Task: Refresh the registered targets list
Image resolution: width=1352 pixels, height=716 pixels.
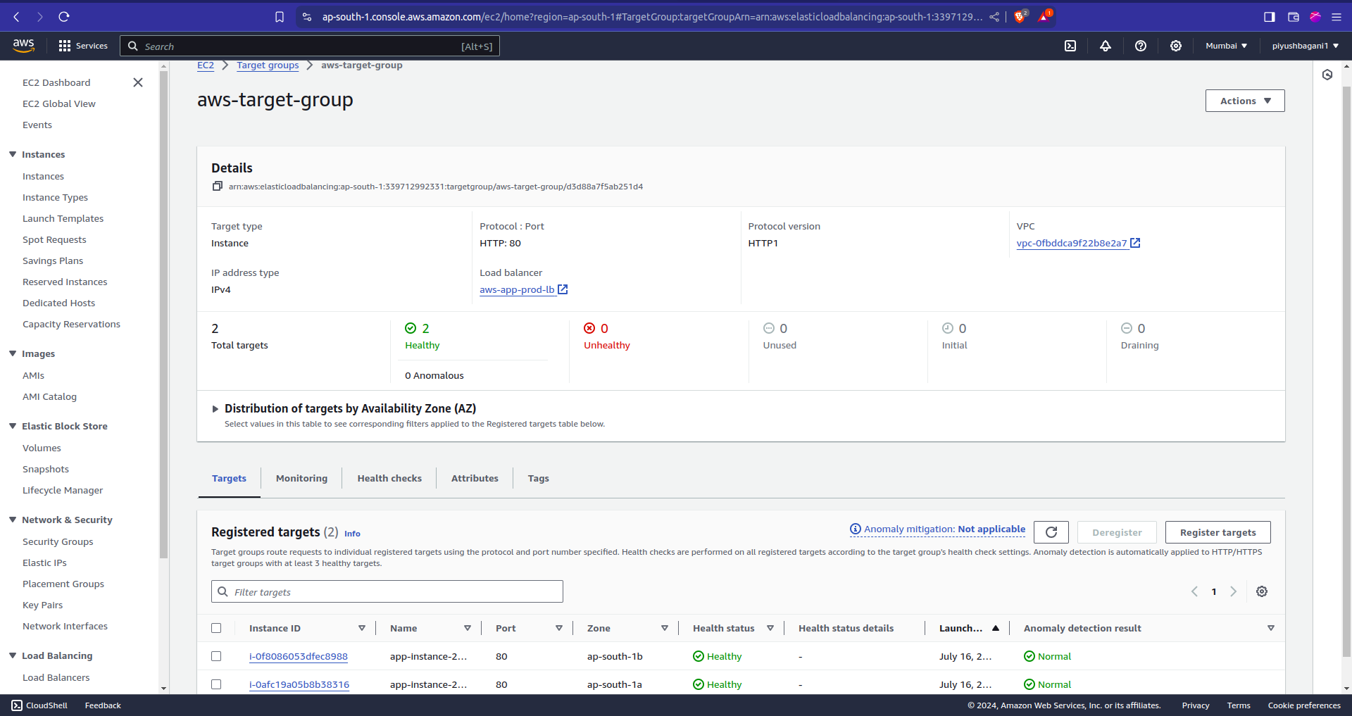Action: (1051, 532)
